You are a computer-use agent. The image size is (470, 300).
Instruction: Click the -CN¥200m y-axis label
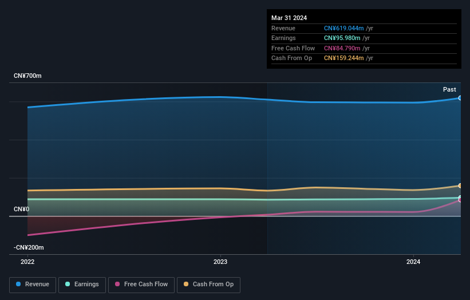coord(29,247)
